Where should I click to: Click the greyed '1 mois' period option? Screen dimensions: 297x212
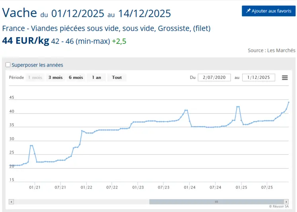[35, 77]
